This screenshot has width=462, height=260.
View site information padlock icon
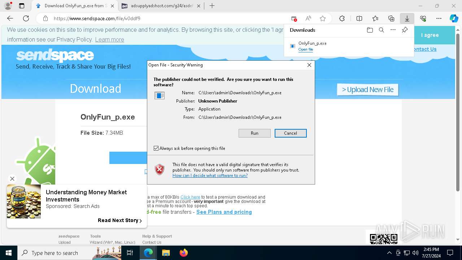45,18
